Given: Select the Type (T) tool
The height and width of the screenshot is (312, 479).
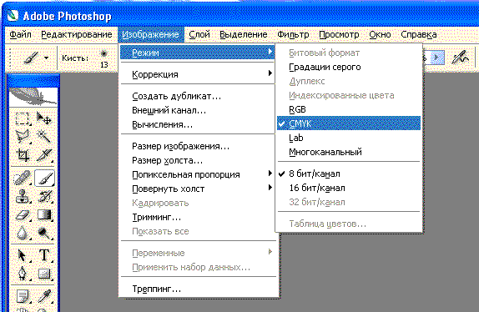Looking at the screenshot, I should point(44,255).
